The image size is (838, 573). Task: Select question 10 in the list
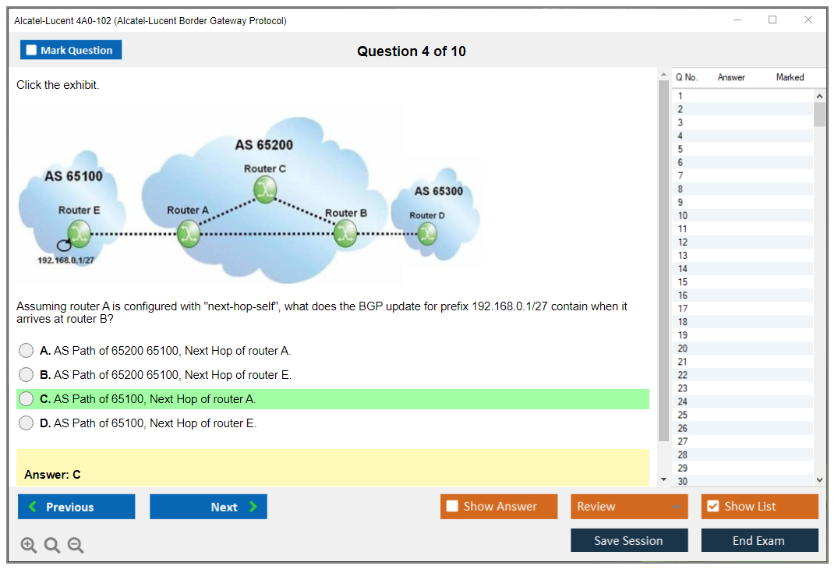pos(683,216)
